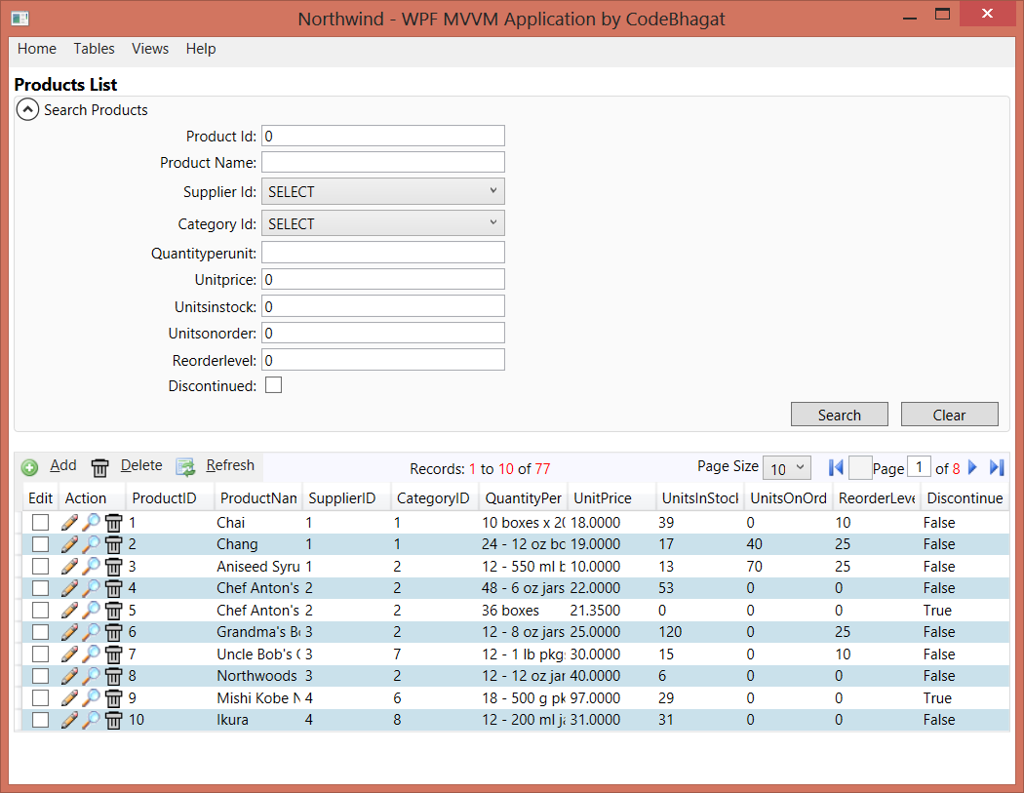
Task: Check the Edit checkbox for product 1
Action: pyautogui.click(x=40, y=523)
